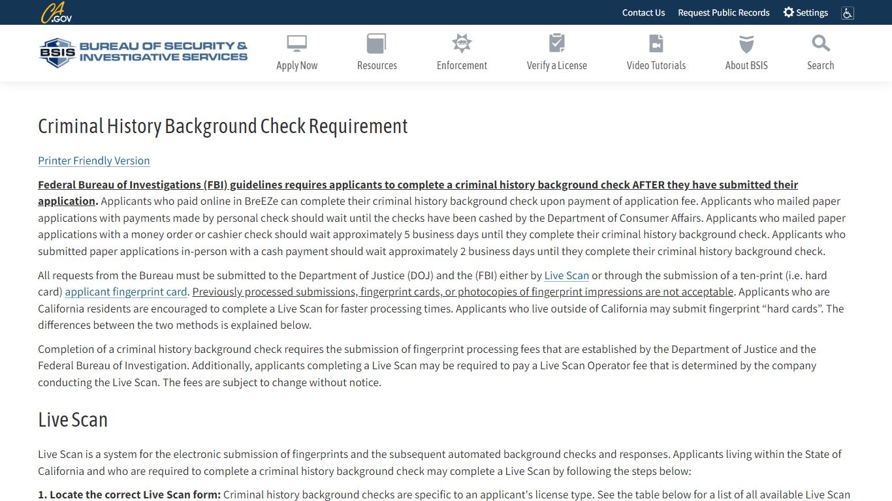Open the Settings text in top bar
This screenshot has width=892, height=501.
tap(812, 12)
